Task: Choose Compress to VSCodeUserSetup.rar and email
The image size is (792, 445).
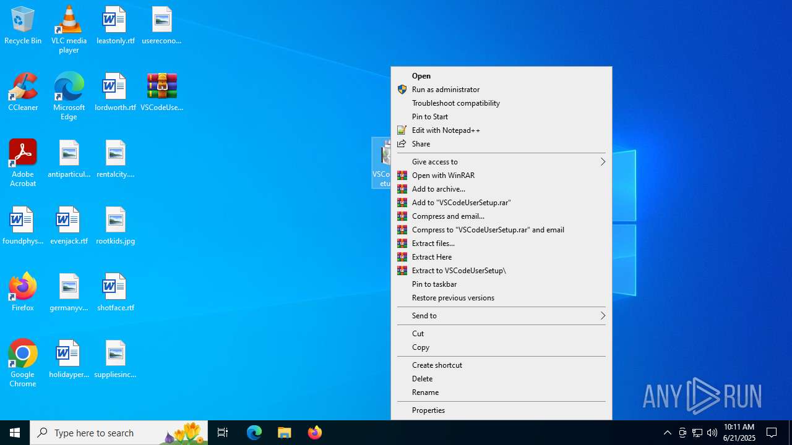Action: (501, 230)
